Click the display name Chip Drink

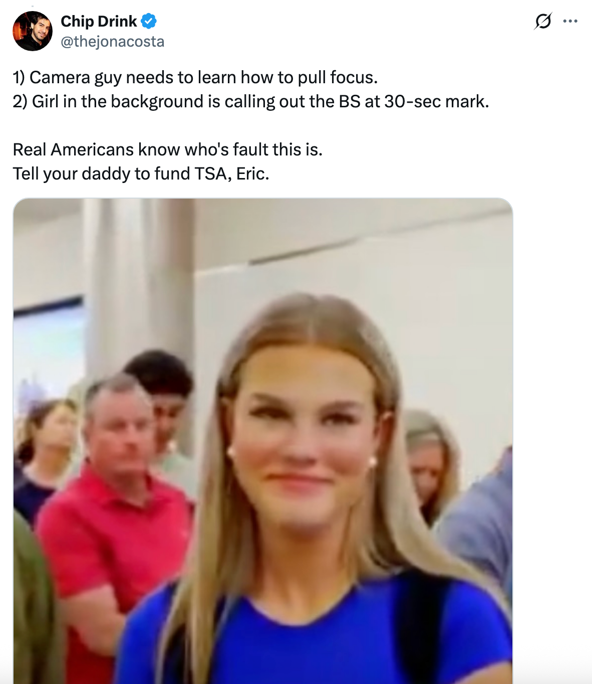pyautogui.click(x=99, y=21)
